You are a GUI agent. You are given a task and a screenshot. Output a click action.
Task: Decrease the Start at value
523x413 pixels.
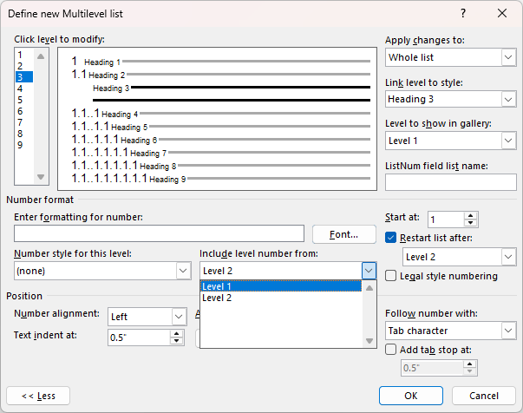(x=470, y=223)
